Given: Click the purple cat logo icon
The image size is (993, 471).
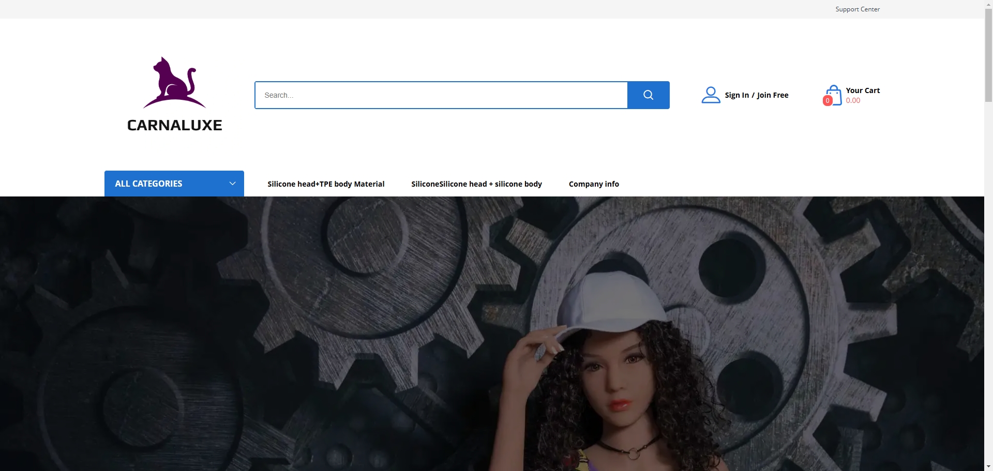Looking at the screenshot, I should click(175, 83).
